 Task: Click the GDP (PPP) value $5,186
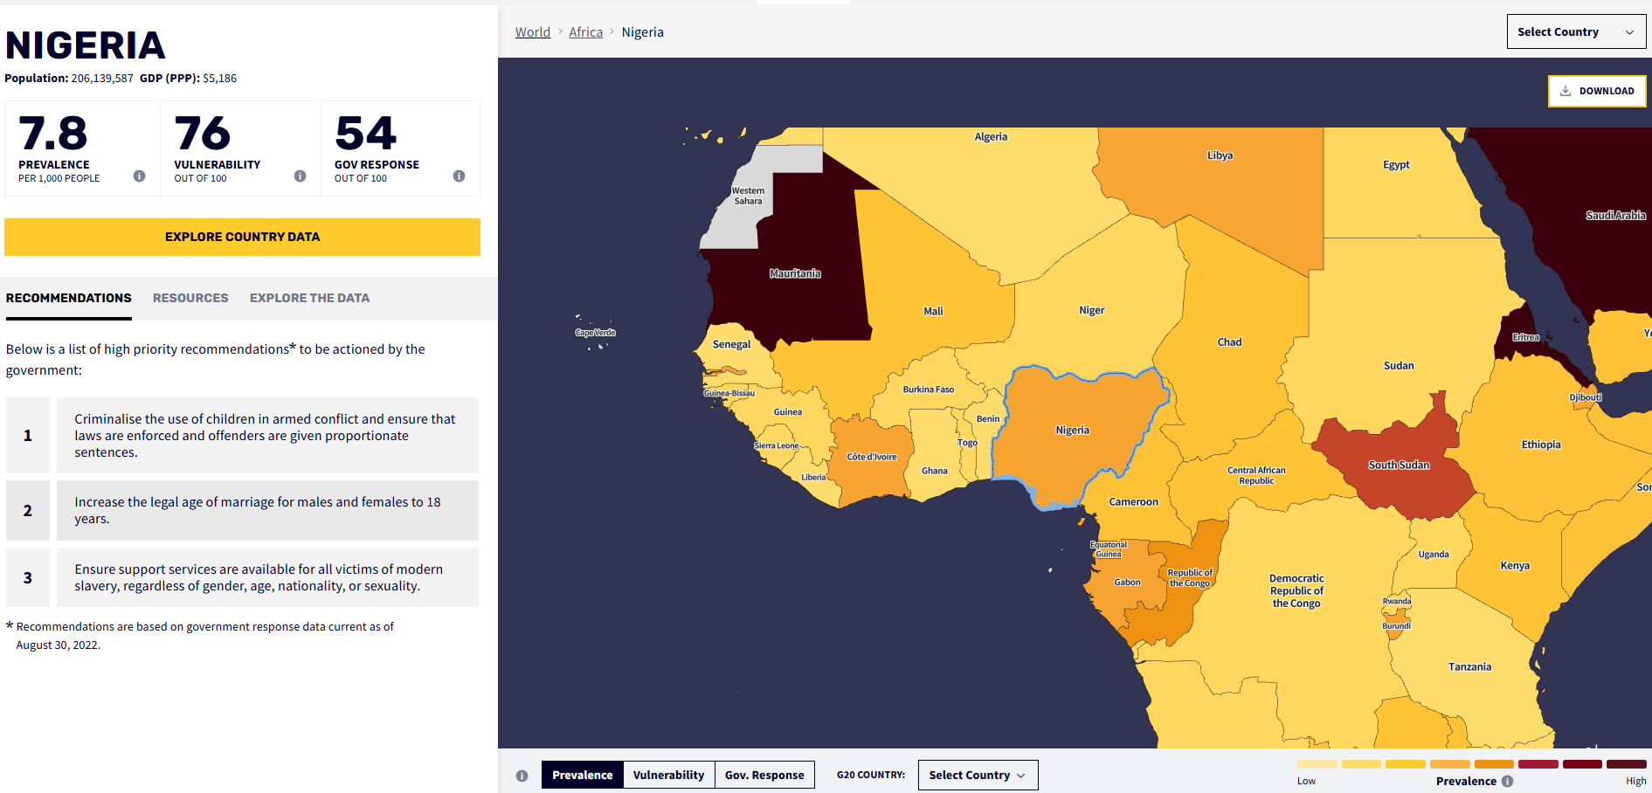click(219, 78)
